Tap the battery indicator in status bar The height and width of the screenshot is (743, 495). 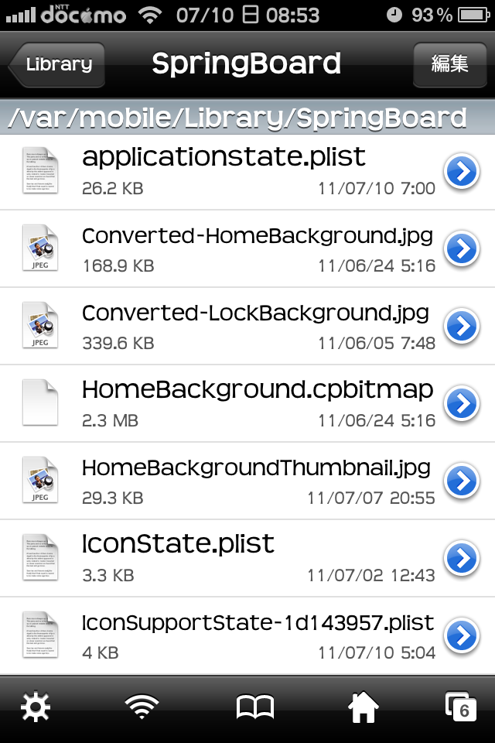pos(474,15)
